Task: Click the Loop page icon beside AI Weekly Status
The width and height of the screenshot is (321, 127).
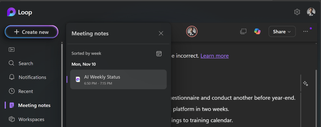Action: click(x=78, y=79)
